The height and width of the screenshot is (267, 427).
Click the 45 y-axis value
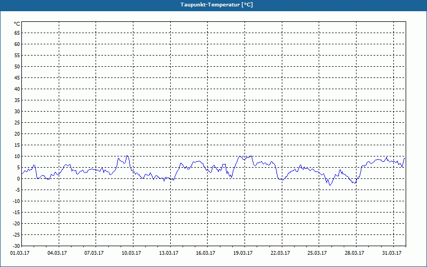(x=17, y=77)
